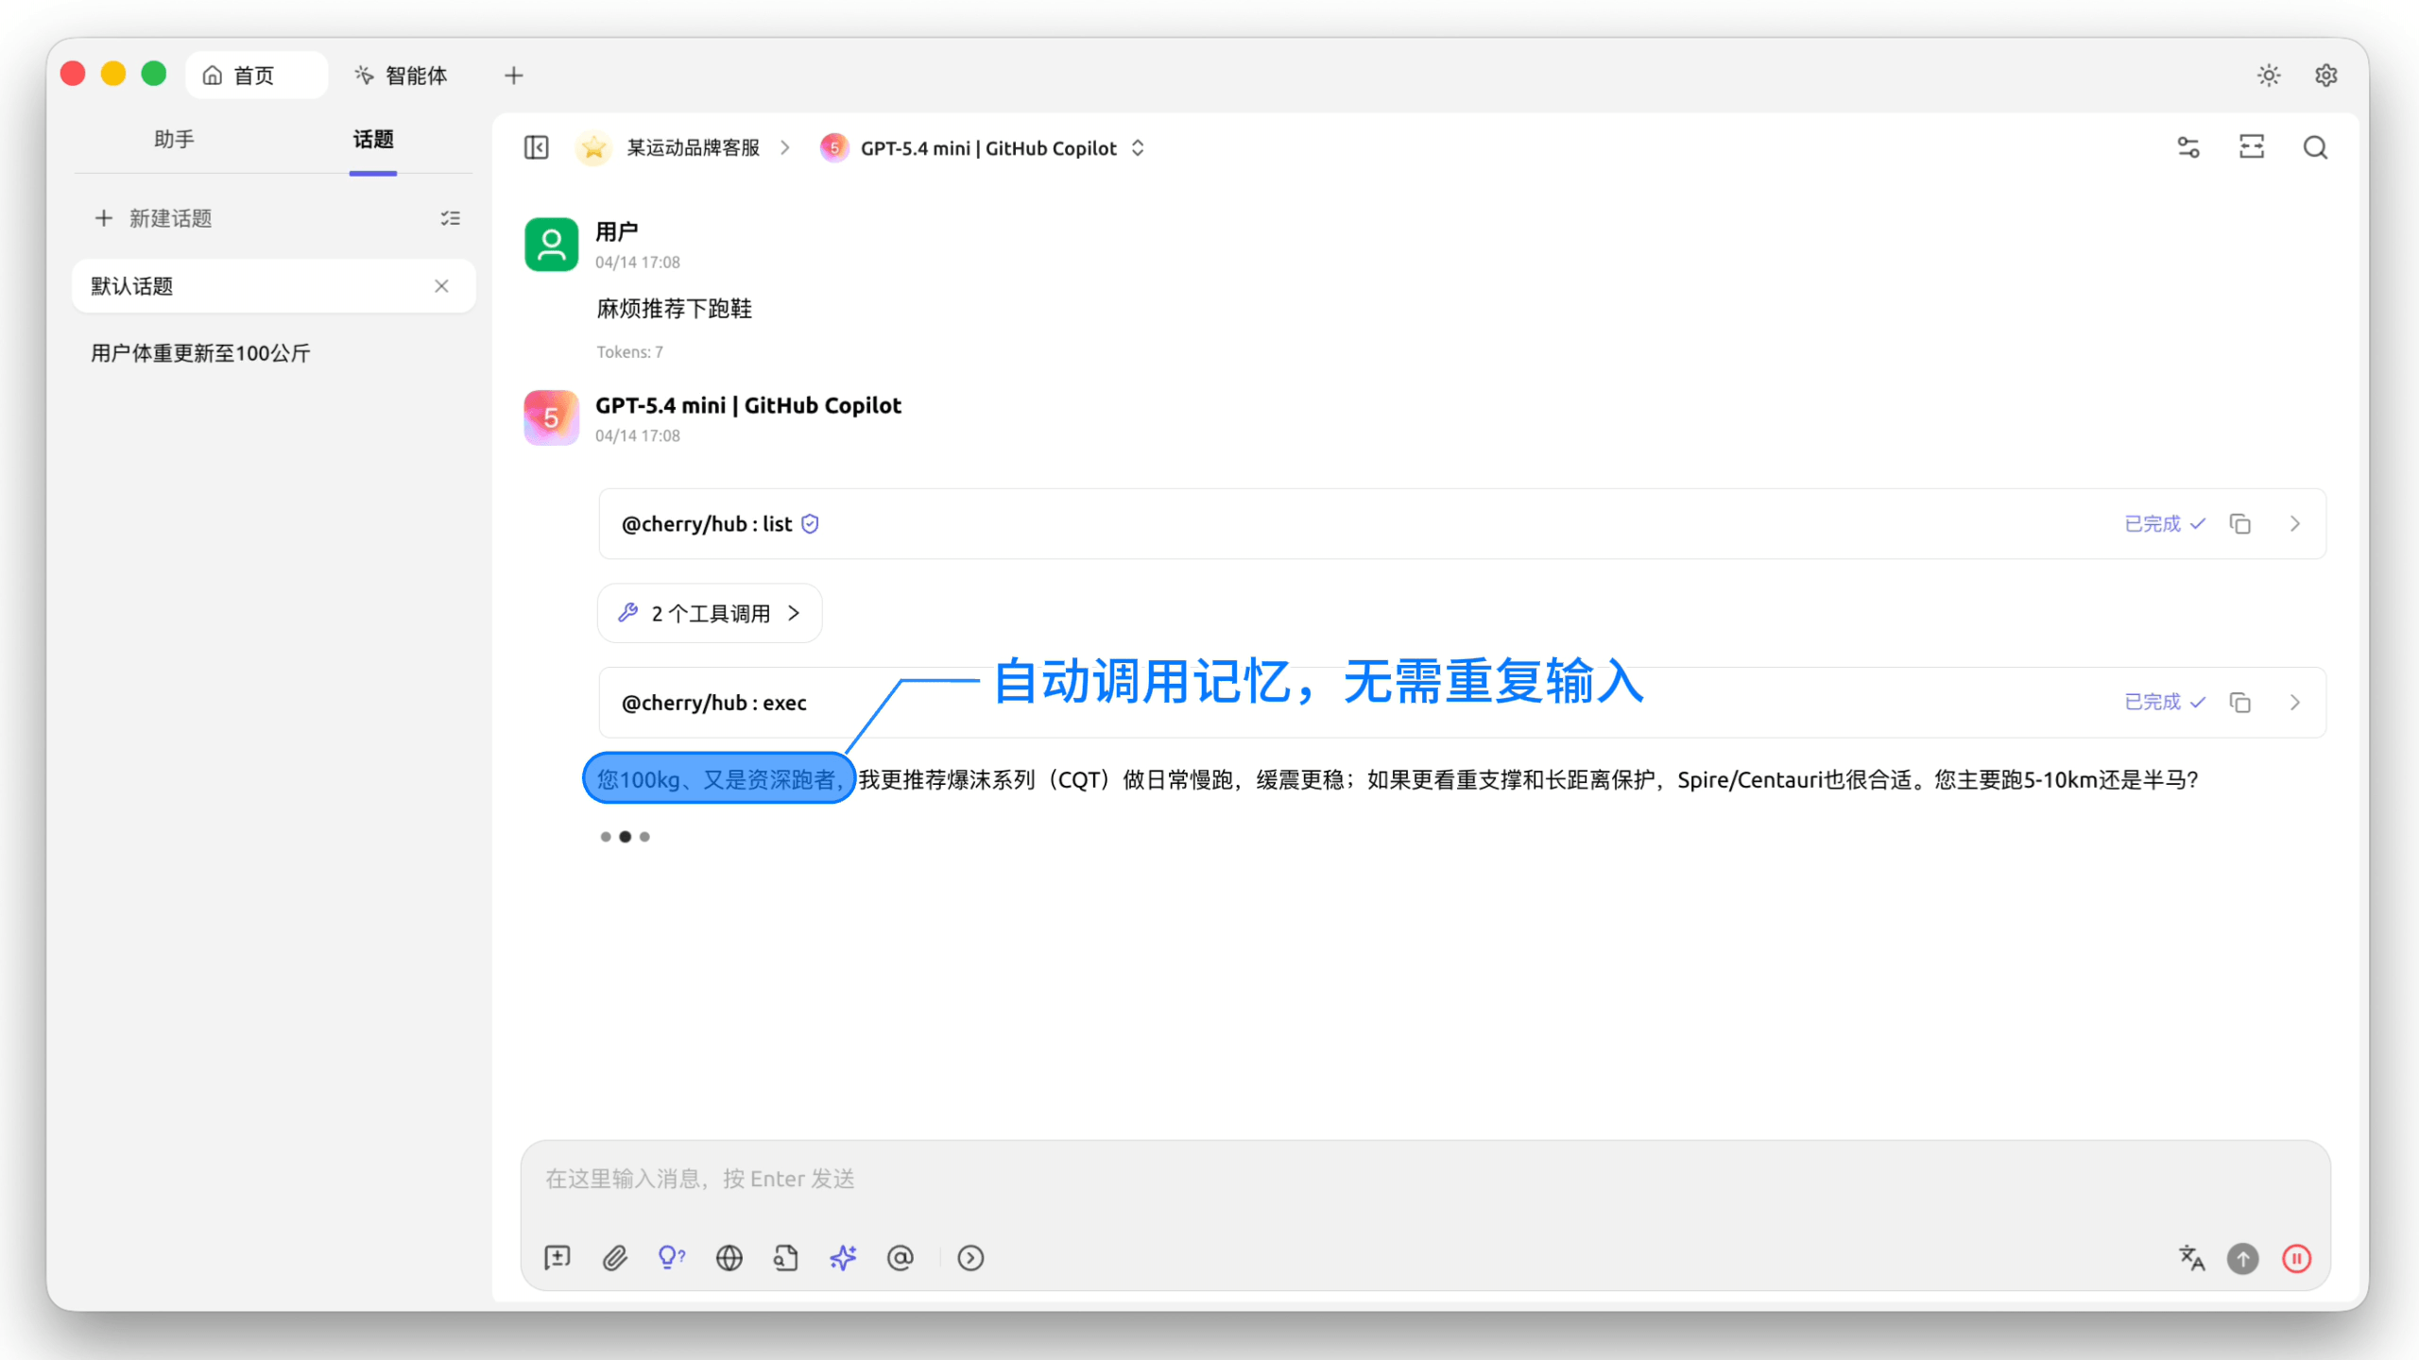The height and width of the screenshot is (1360, 2419).
Task: Click the translate icon in input bar
Action: [2191, 1258]
